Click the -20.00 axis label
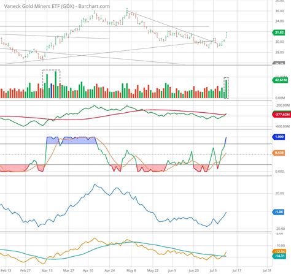The width and height of the screenshot is (291, 274). pos(280,229)
